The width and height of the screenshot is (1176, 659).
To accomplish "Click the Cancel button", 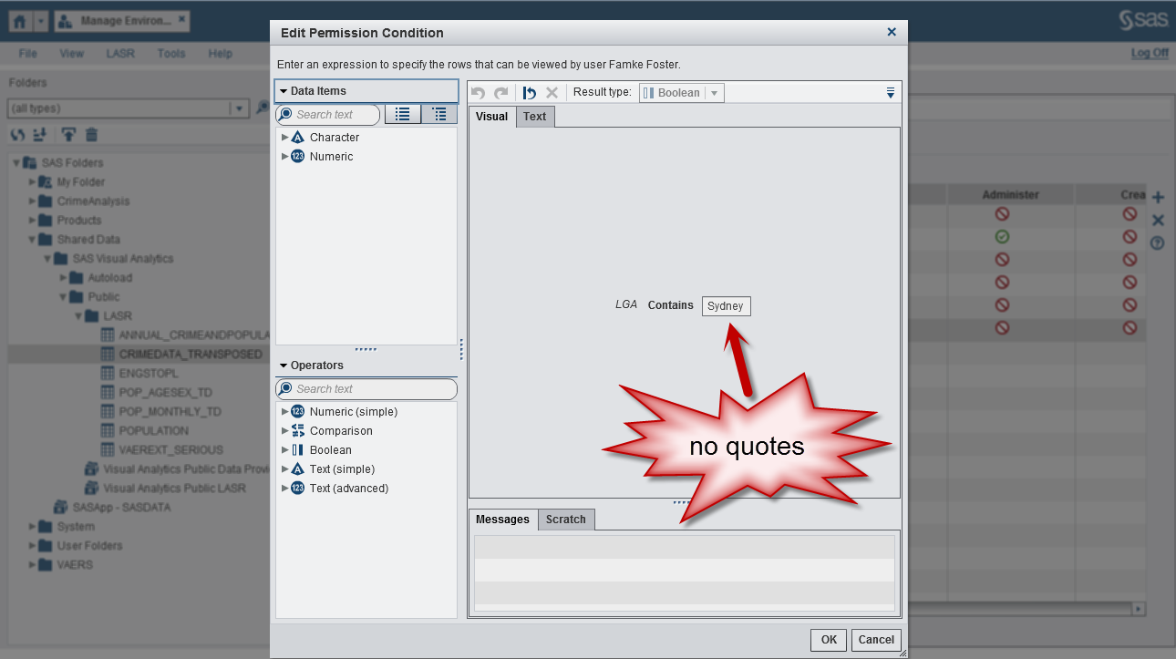I will tap(876, 640).
